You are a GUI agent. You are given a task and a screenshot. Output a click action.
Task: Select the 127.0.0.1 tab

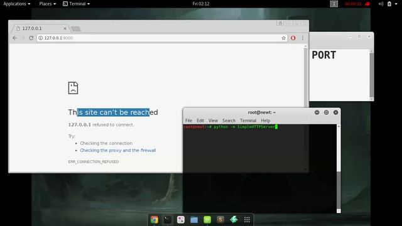click(41, 28)
